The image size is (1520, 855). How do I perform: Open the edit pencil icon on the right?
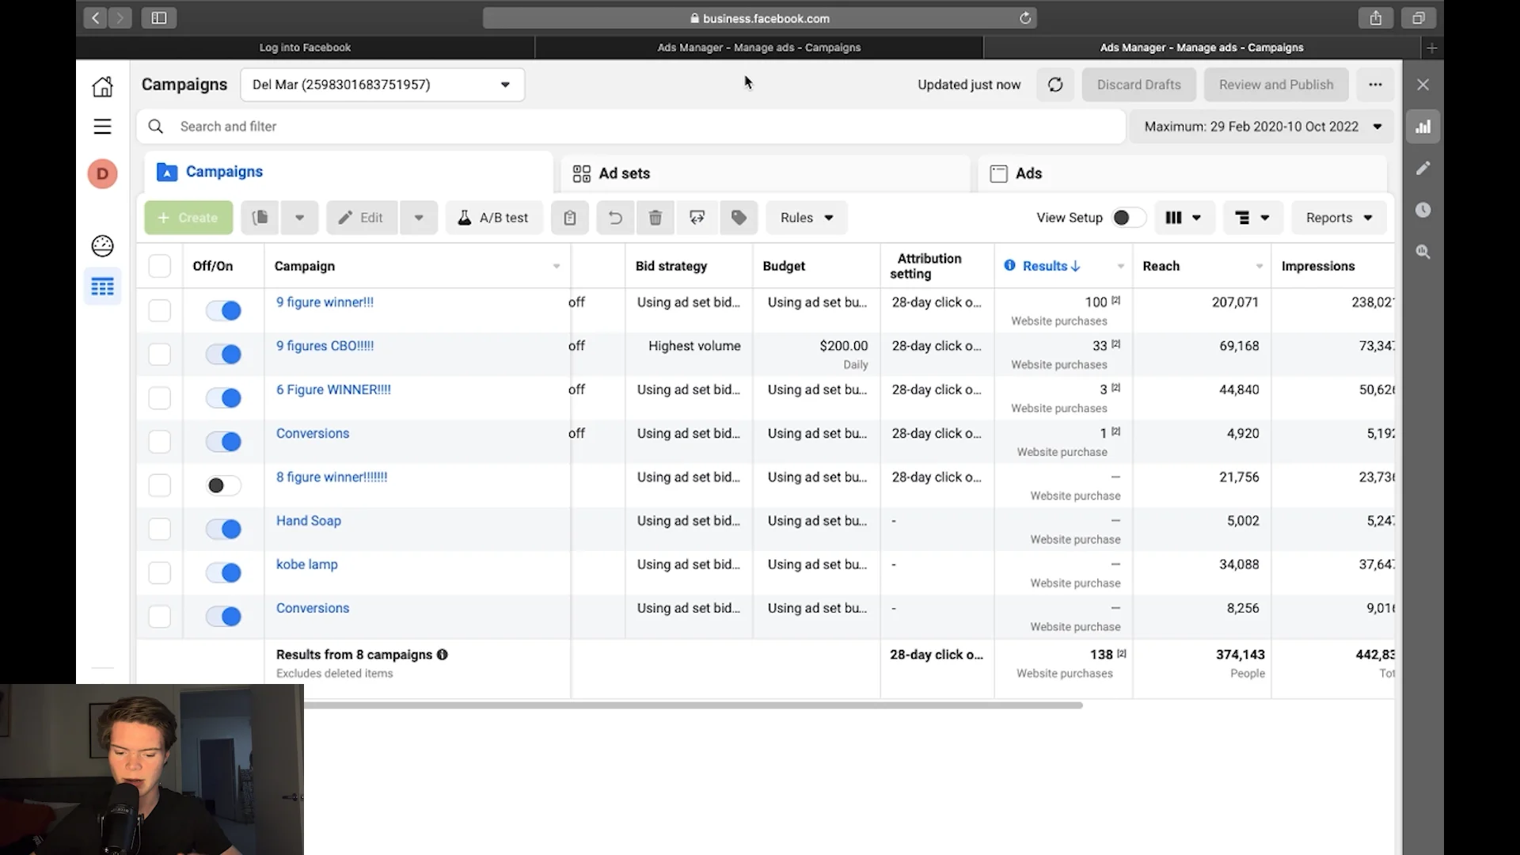(x=1423, y=168)
